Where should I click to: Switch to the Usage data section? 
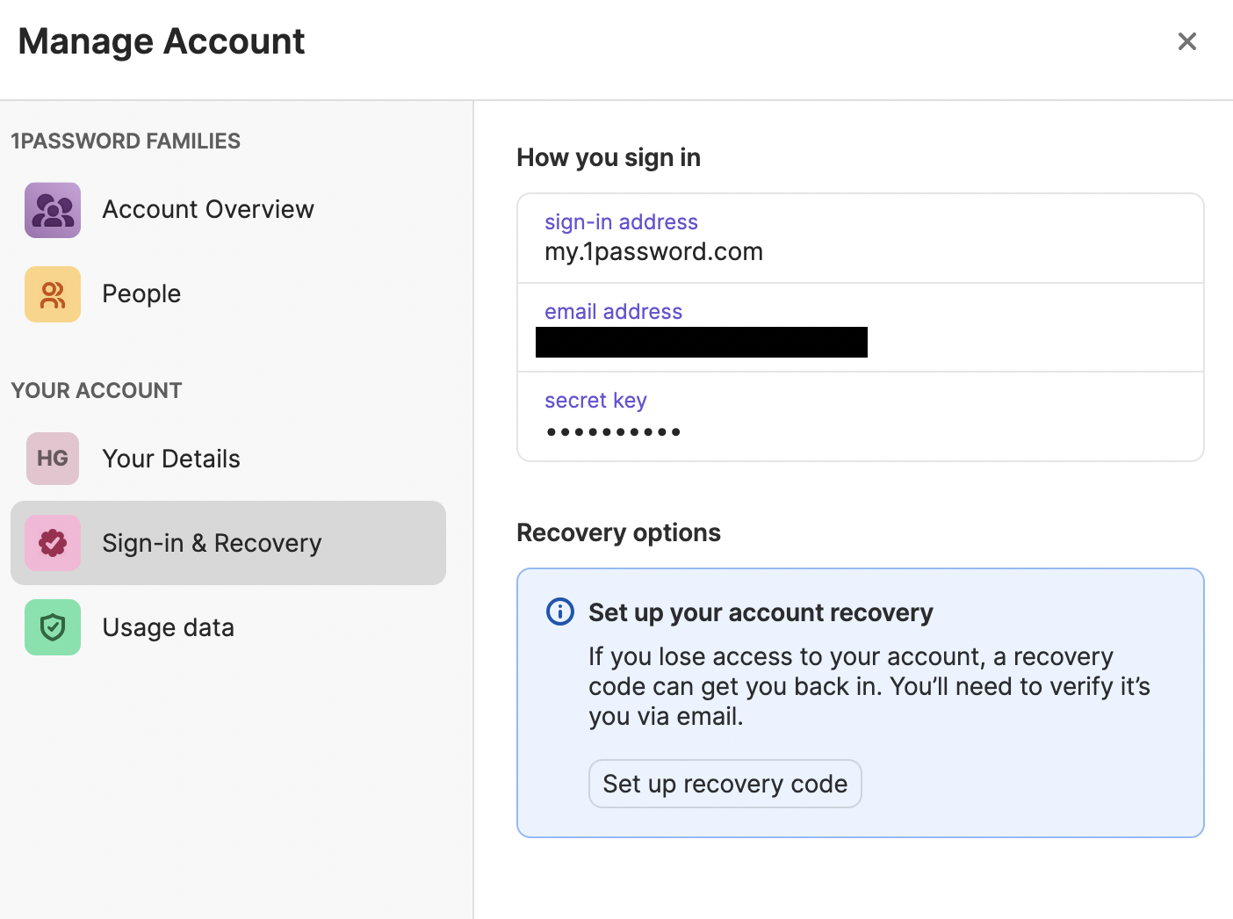(168, 627)
